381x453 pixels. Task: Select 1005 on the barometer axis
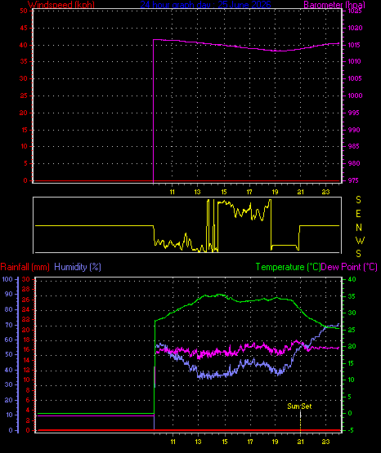coord(355,78)
